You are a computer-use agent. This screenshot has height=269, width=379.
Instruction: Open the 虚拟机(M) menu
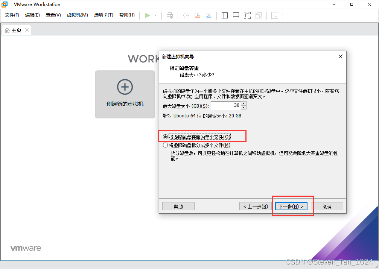pos(78,15)
